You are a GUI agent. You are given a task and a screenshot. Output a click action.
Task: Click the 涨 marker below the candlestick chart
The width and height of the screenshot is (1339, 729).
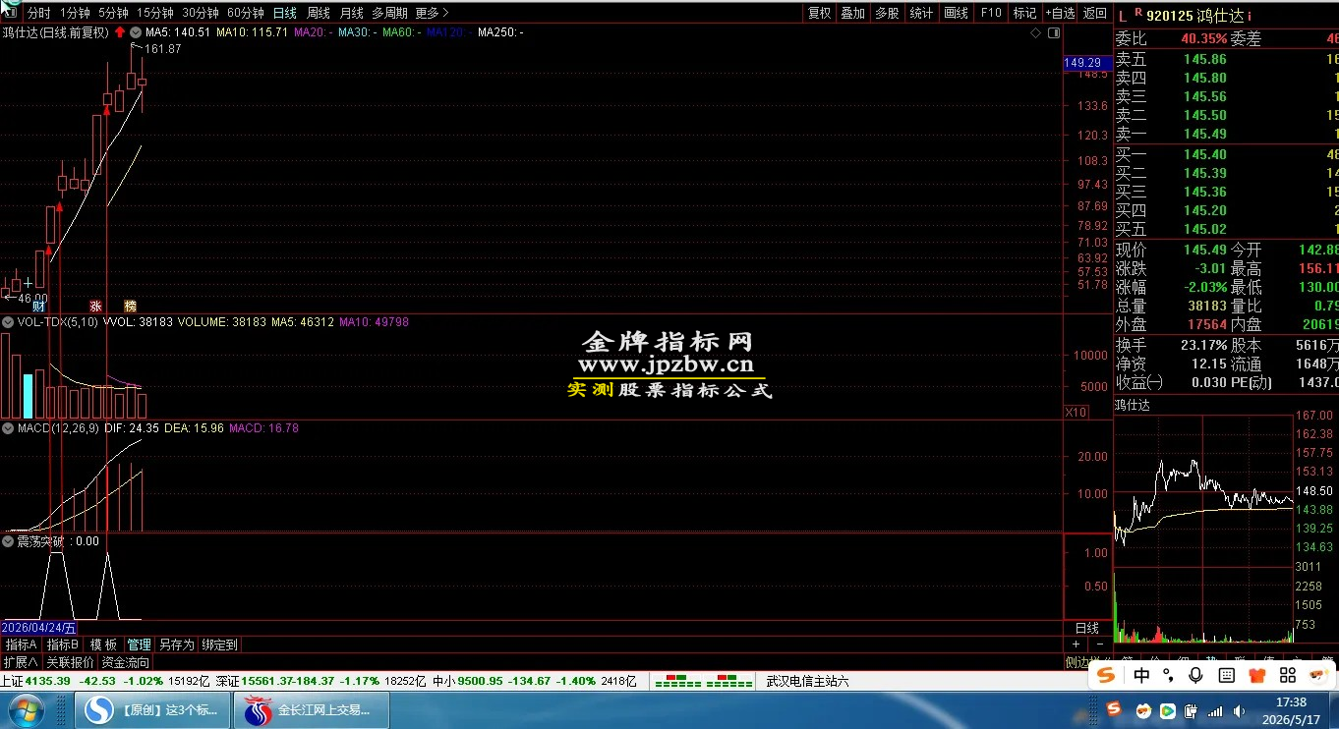(96, 307)
